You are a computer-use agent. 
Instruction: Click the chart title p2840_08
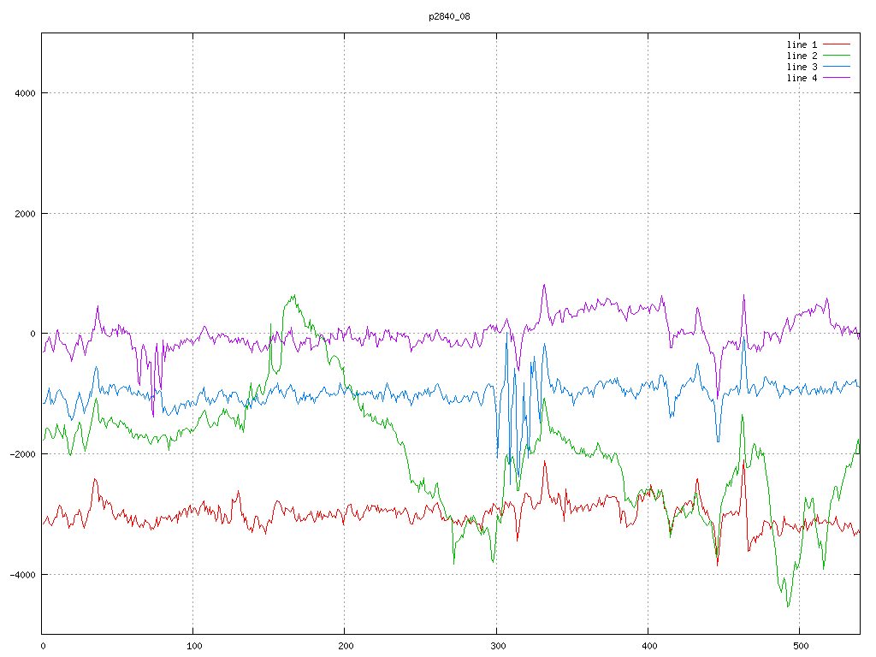(449, 17)
